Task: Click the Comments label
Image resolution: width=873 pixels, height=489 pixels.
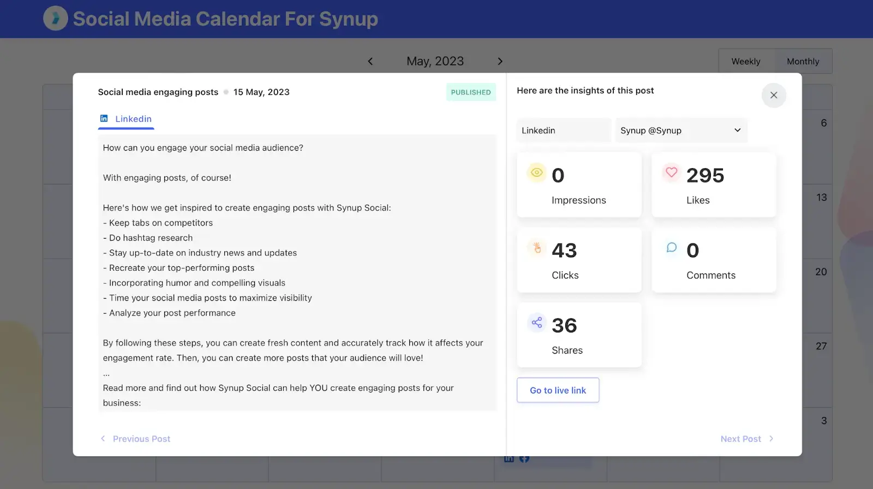Action: coord(711,276)
